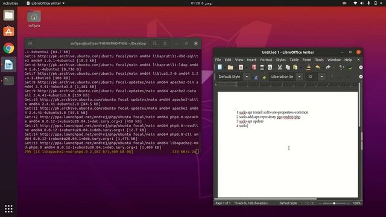Click the Cut scissors icon
The image size is (386, 217).
tap(280, 67)
